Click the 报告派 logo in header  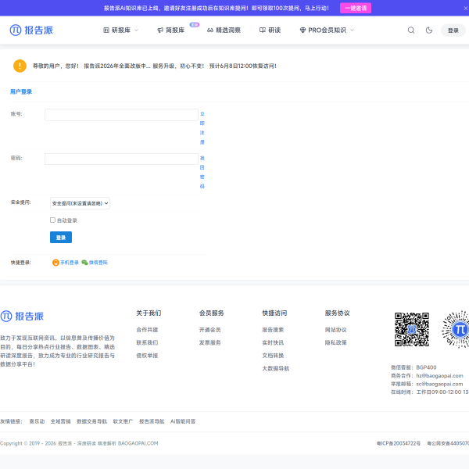tap(31, 30)
